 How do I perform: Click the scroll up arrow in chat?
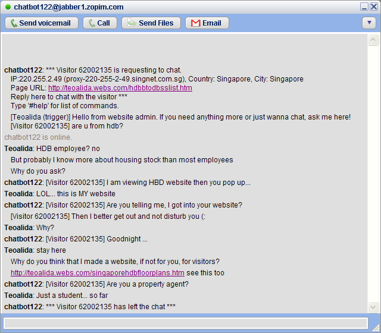373,40
